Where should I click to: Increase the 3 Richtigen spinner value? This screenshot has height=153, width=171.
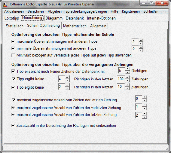pos(67,85)
